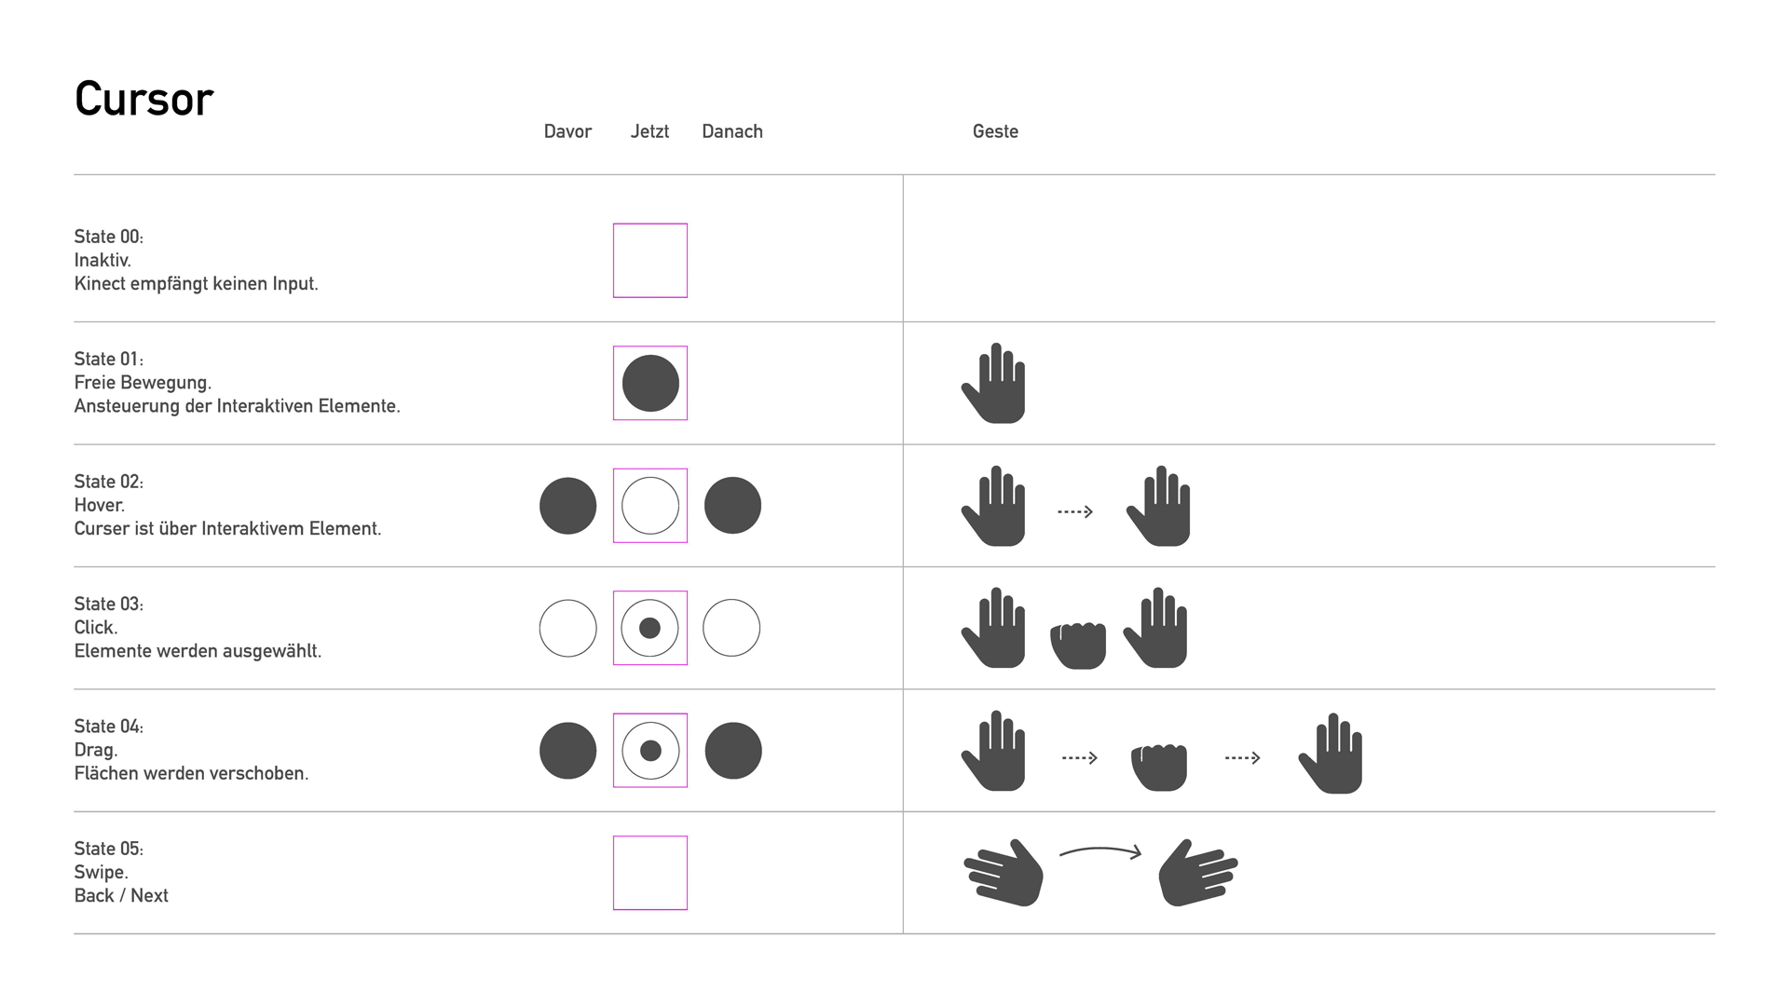This screenshot has width=1789, height=1006.
Task: Select the hollow hover cursor in State 02
Action: click(650, 506)
